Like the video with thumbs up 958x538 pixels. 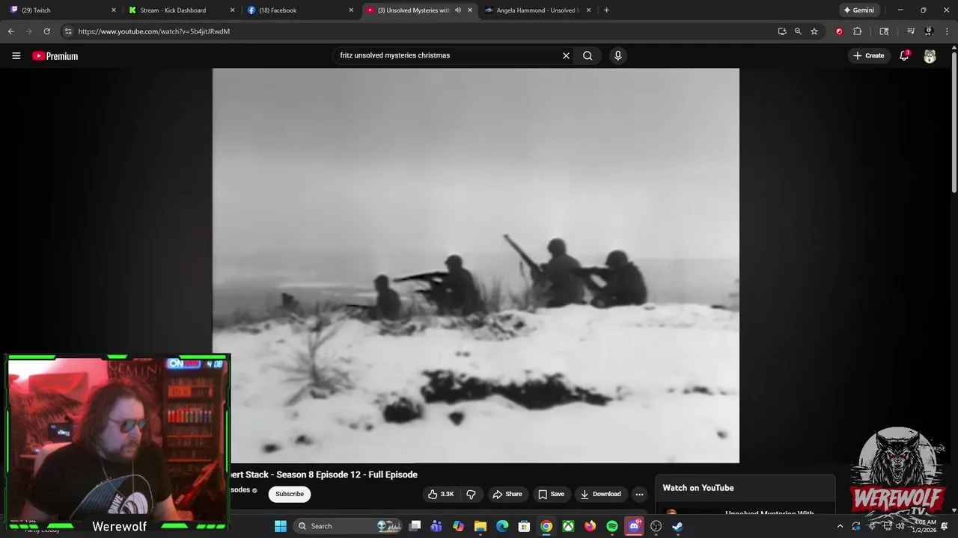tap(441, 494)
